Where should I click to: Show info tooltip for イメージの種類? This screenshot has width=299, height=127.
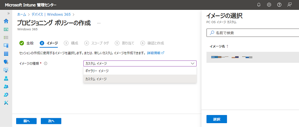46,63
